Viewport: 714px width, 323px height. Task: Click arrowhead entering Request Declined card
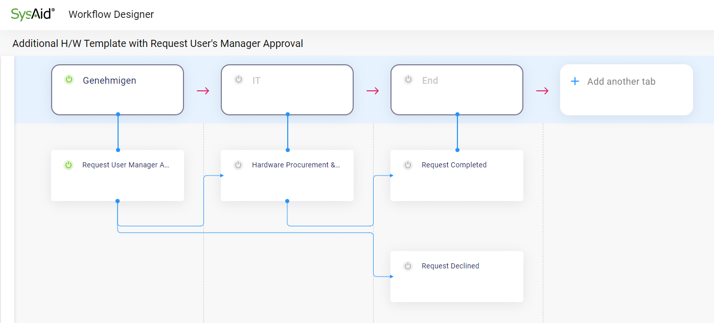click(x=391, y=277)
